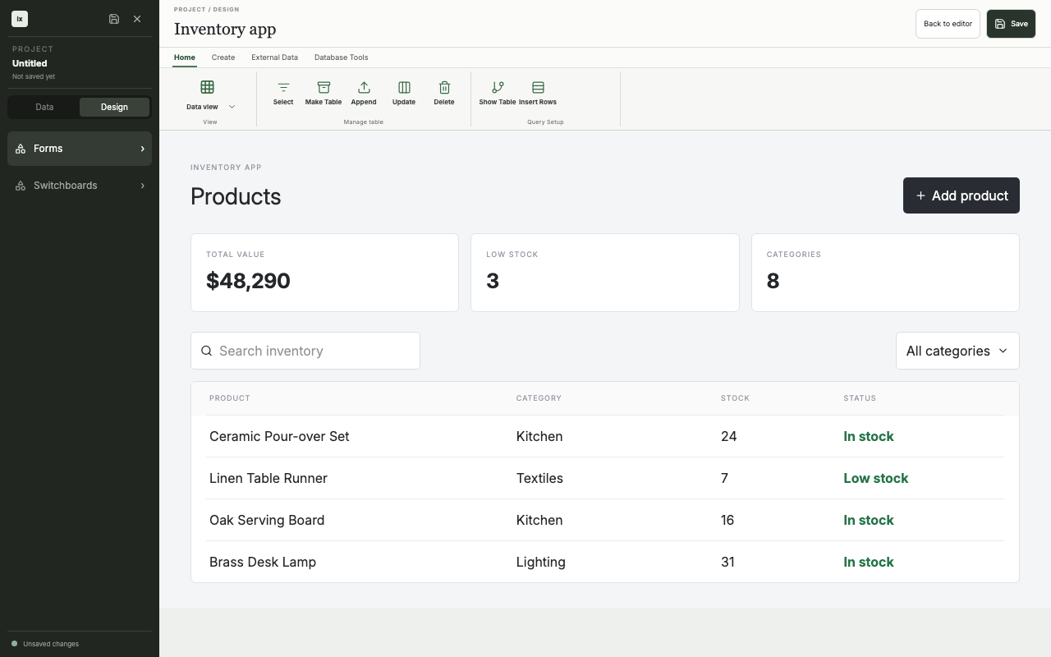This screenshot has width=1051, height=657.
Task: Click the Low stock status label
Action: click(x=876, y=478)
